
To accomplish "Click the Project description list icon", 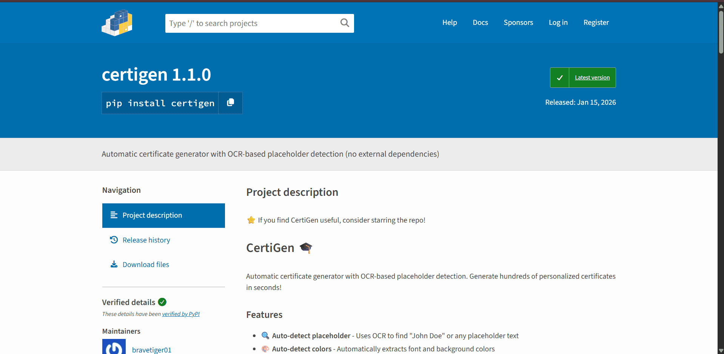I will [114, 215].
